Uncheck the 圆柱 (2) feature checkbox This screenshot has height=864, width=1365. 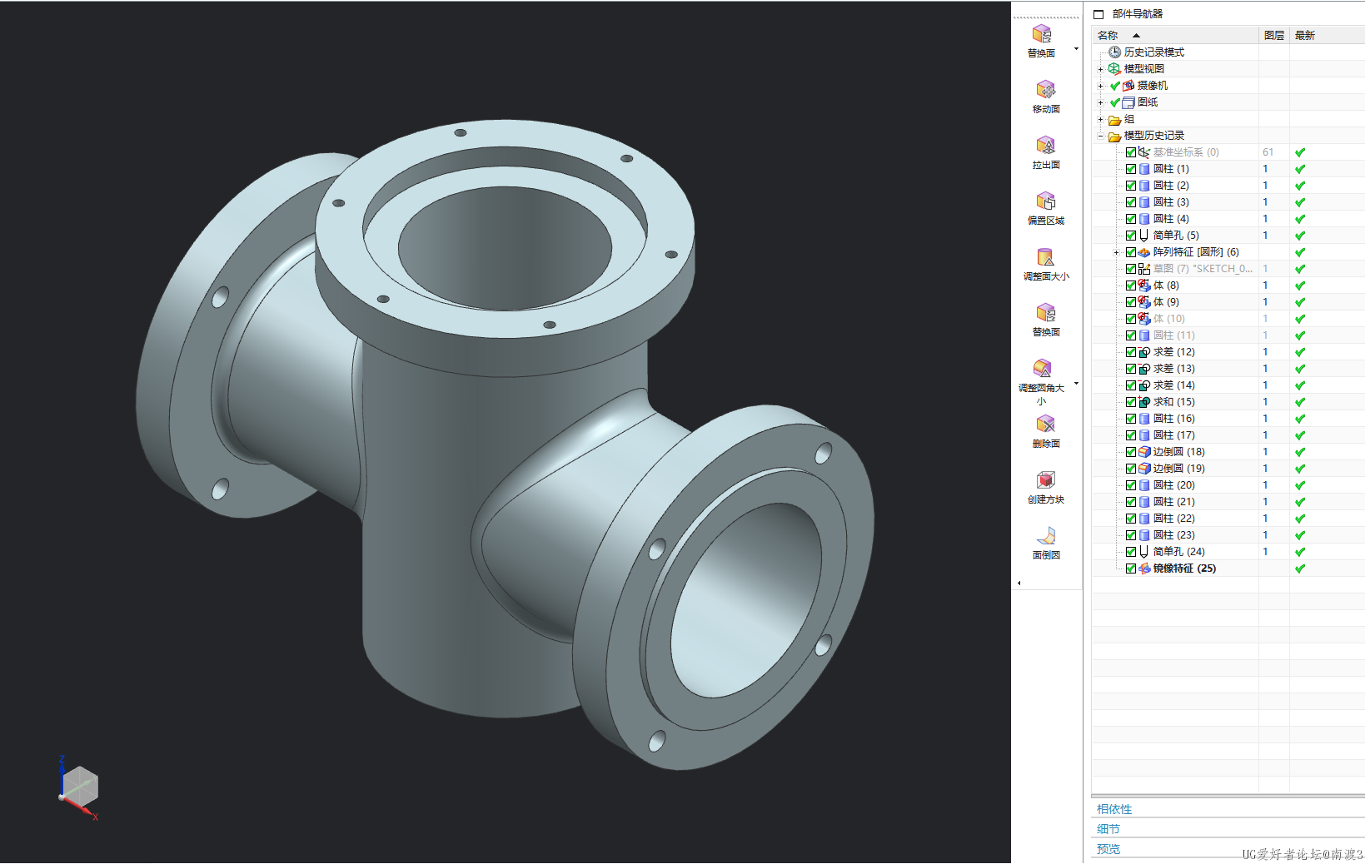(x=1131, y=185)
